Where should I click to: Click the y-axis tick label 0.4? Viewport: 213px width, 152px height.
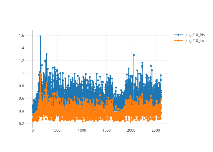point(22,111)
